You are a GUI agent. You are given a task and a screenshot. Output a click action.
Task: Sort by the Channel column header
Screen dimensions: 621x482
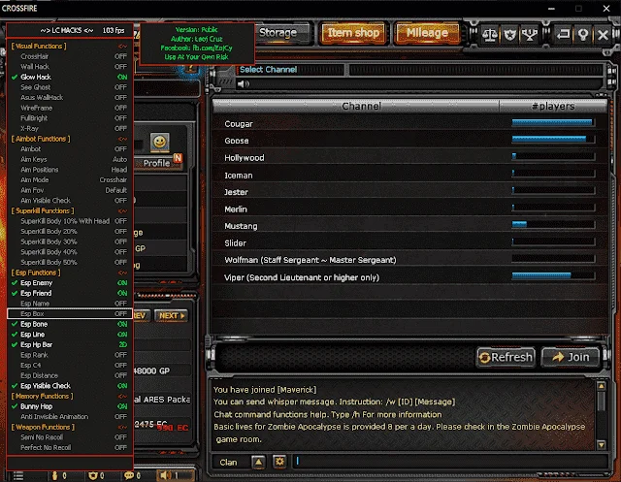(356, 106)
